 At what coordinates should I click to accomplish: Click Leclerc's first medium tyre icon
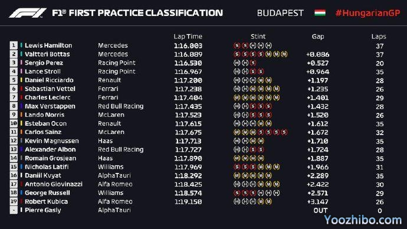click(x=237, y=97)
